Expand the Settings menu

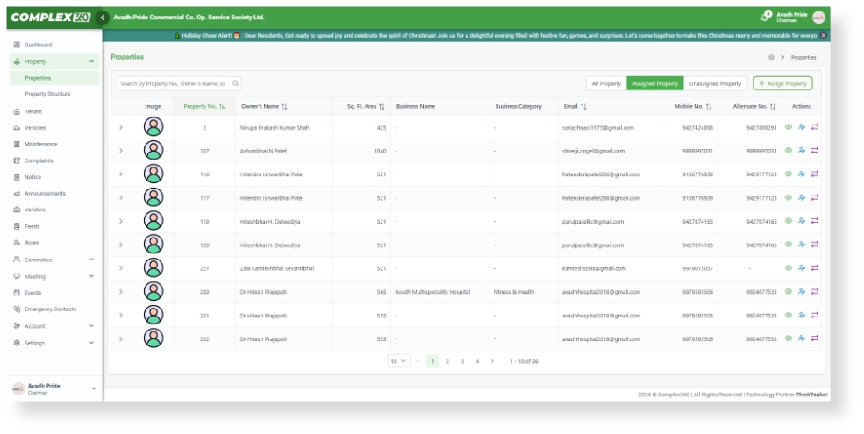click(91, 343)
